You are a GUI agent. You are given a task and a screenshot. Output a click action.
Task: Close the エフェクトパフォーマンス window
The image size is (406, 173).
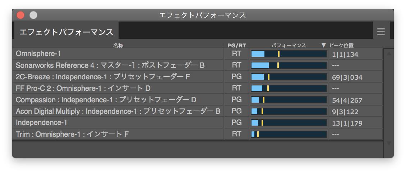pos(20,15)
